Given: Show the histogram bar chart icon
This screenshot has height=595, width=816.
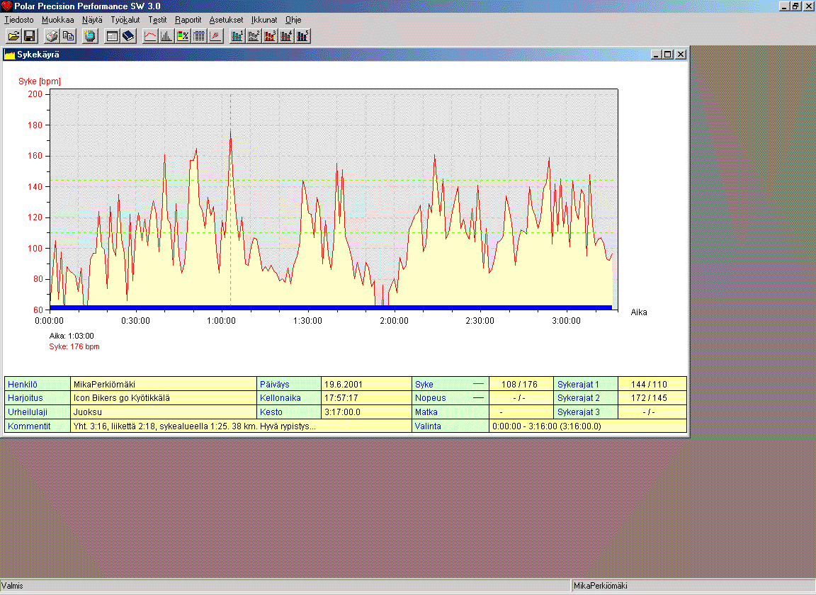Looking at the screenshot, I should pos(166,36).
